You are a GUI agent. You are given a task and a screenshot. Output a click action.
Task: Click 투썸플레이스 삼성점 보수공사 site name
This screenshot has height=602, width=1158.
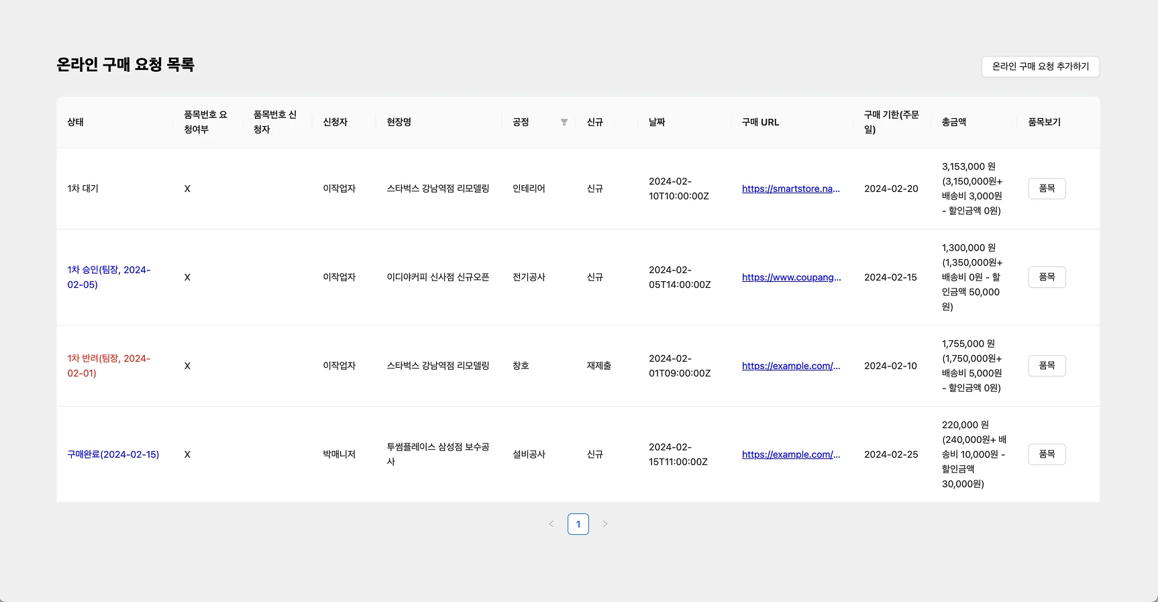click(438, 454)
